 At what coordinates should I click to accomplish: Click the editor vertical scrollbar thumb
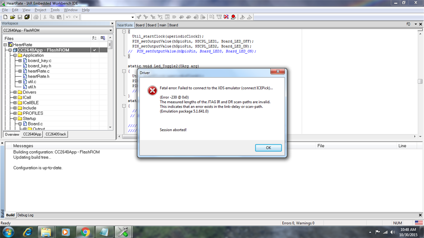[420, 81]
